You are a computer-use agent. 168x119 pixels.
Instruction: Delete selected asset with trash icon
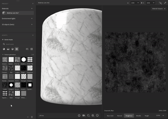coord(32,117)
